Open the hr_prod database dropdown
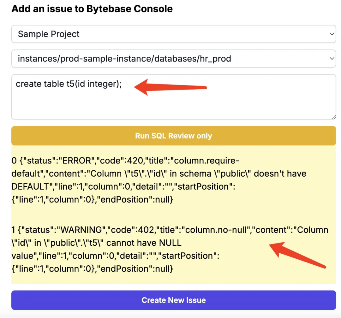Viewport: 341px width, 318px height. pos(174,58)
